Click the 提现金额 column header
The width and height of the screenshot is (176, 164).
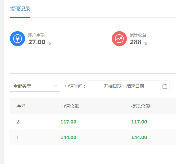coord(141,106)
